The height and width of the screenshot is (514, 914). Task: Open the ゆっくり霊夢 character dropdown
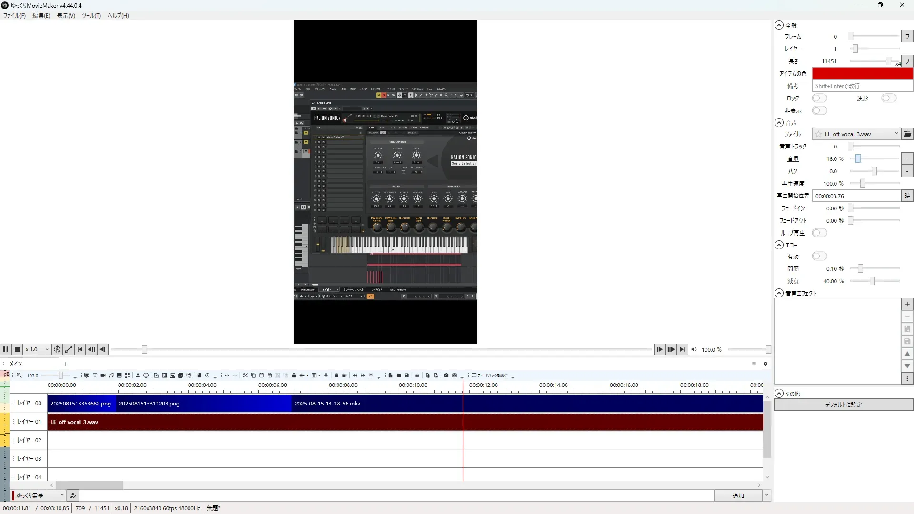click(x=39, y=495)
